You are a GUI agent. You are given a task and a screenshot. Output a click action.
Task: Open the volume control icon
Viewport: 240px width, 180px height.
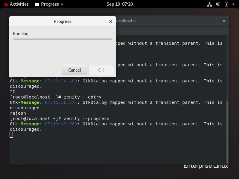click(x=218, y=4)
